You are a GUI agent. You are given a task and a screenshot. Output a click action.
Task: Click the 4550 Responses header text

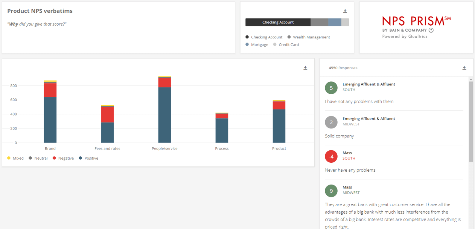tap(343, 68)
